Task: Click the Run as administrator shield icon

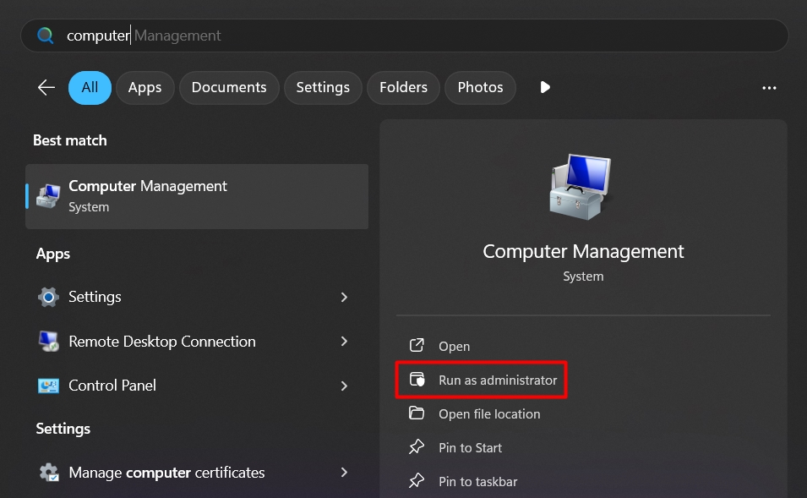Action: (x=417, y=380)
